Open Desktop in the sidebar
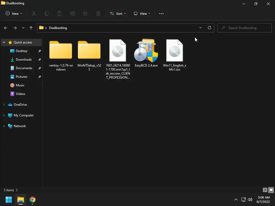 click(21, 51)
